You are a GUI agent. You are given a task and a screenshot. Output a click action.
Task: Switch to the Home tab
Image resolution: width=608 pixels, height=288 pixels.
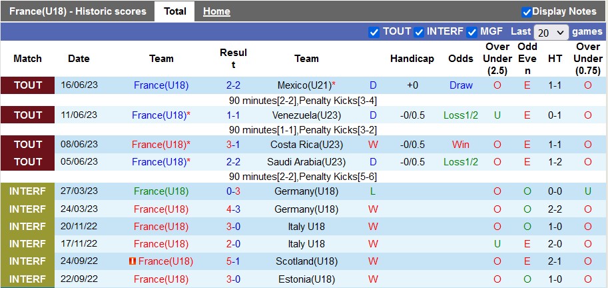pyautogui.click(x=216, y=11)
